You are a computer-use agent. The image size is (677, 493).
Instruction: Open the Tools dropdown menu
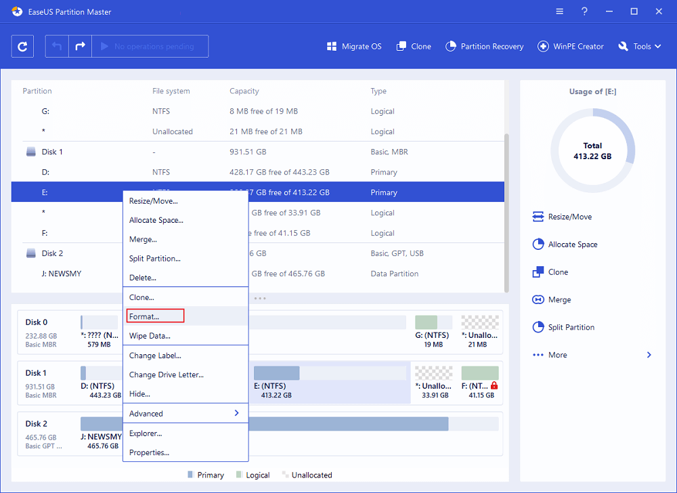640,47
